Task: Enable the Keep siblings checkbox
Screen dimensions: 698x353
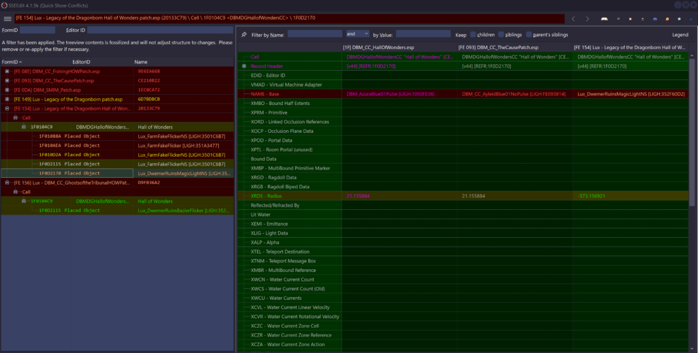Action: (x=501, y=34)
